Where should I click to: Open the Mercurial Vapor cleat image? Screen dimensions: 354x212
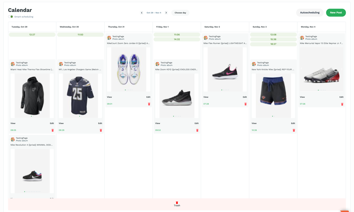tap(321, 69)
